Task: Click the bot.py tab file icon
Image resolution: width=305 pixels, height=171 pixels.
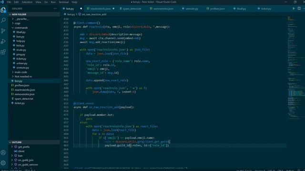Action: coord(64,9)
